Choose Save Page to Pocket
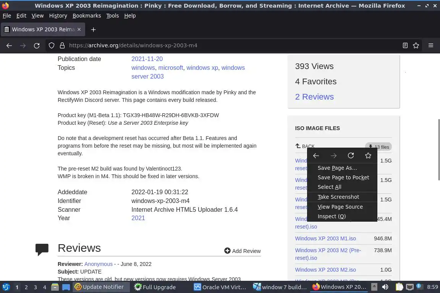 click(342, 177)
